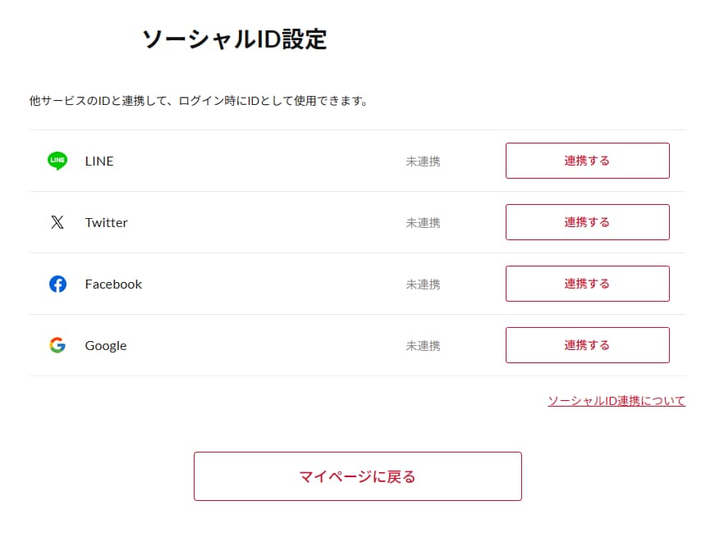Click the 未連携 status in Twitter row

[423, 223]
